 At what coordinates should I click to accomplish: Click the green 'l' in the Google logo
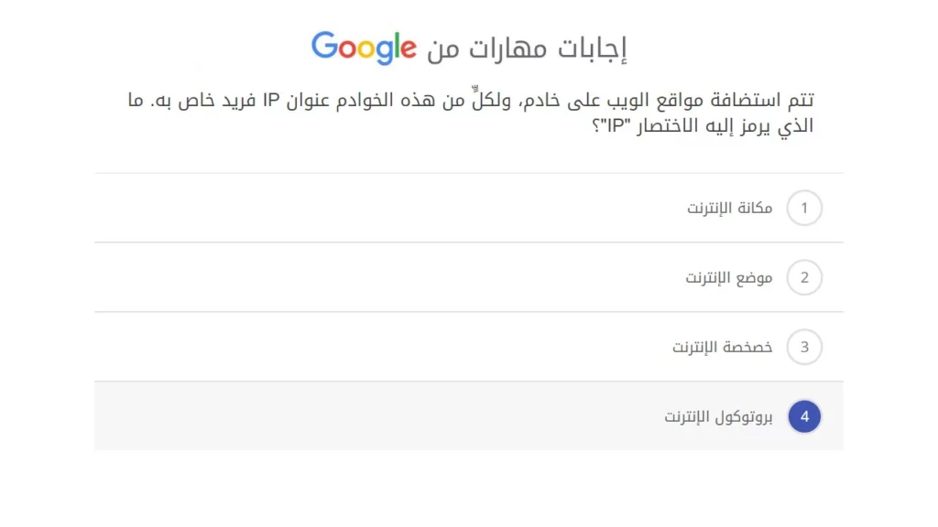[398, 46]
